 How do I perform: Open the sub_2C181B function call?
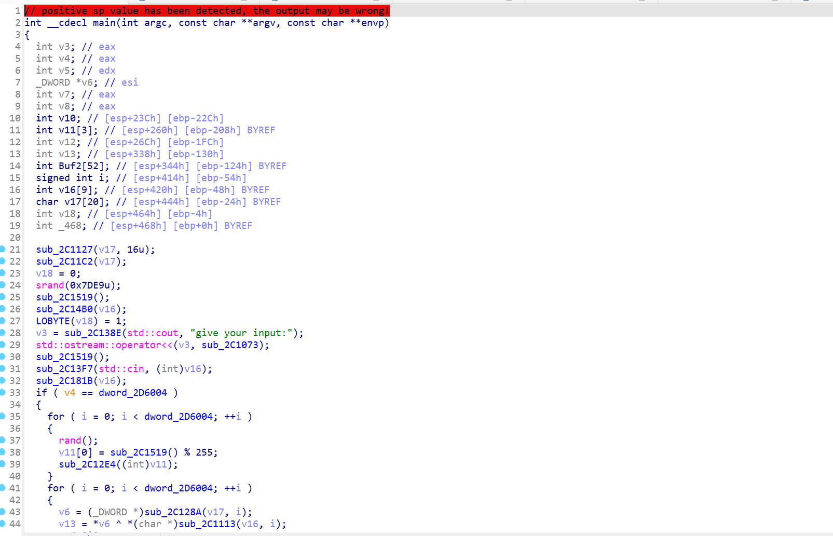(x=64, y=381)
